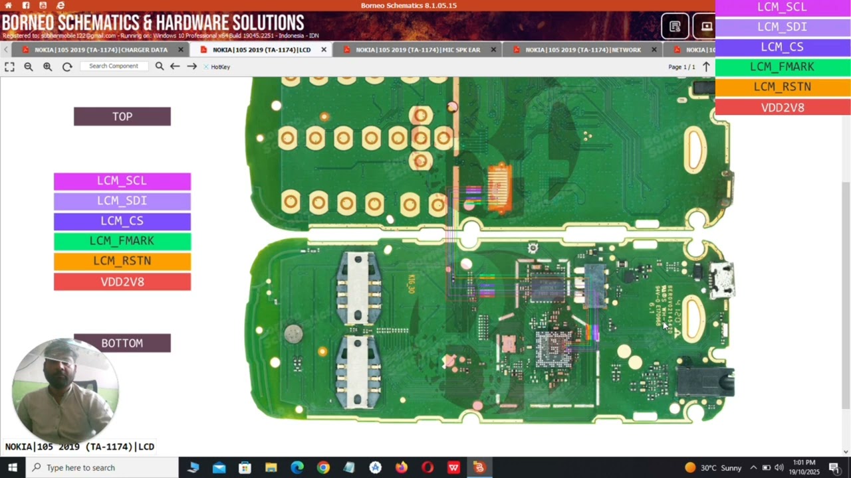This screenshot has height=478, width=851.
Task: Open the clock showing 1:01 PM
Action: (805, 467)
